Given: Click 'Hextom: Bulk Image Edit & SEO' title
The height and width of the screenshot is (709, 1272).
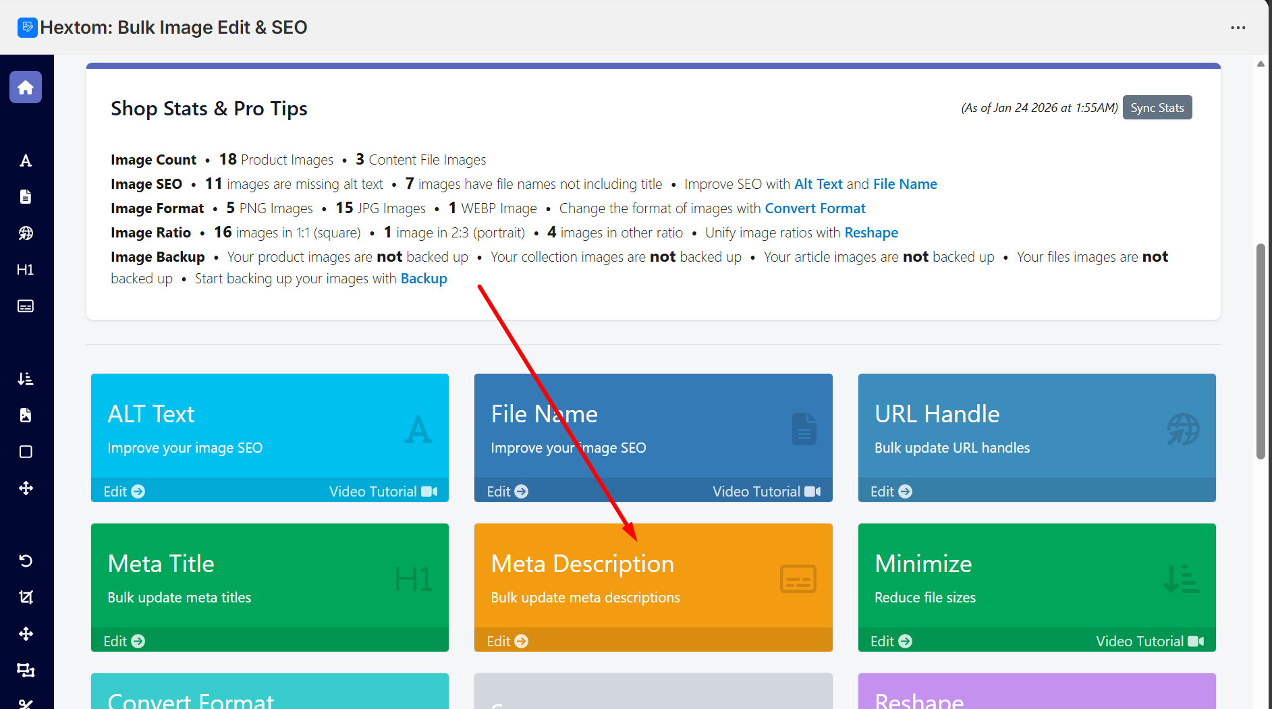Looking at the screenshot, I should (173, 28).
